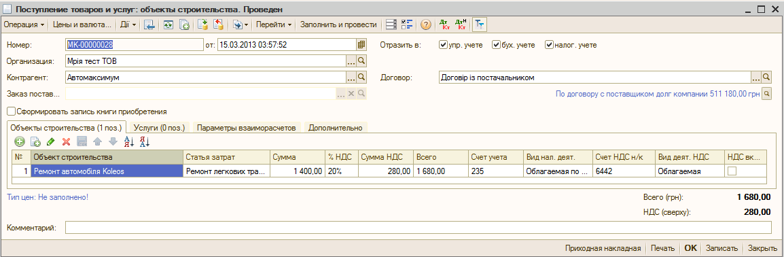Switch to Объекты строительства (1 поз.) tab

click(66, 128)
